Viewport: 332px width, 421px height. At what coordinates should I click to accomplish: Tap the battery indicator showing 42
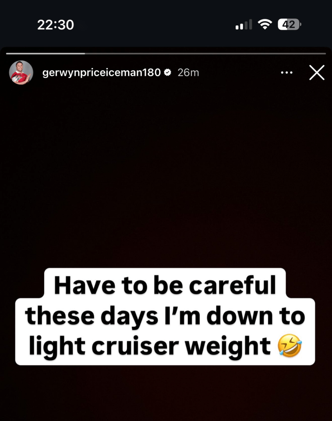(x=290, y=25)
